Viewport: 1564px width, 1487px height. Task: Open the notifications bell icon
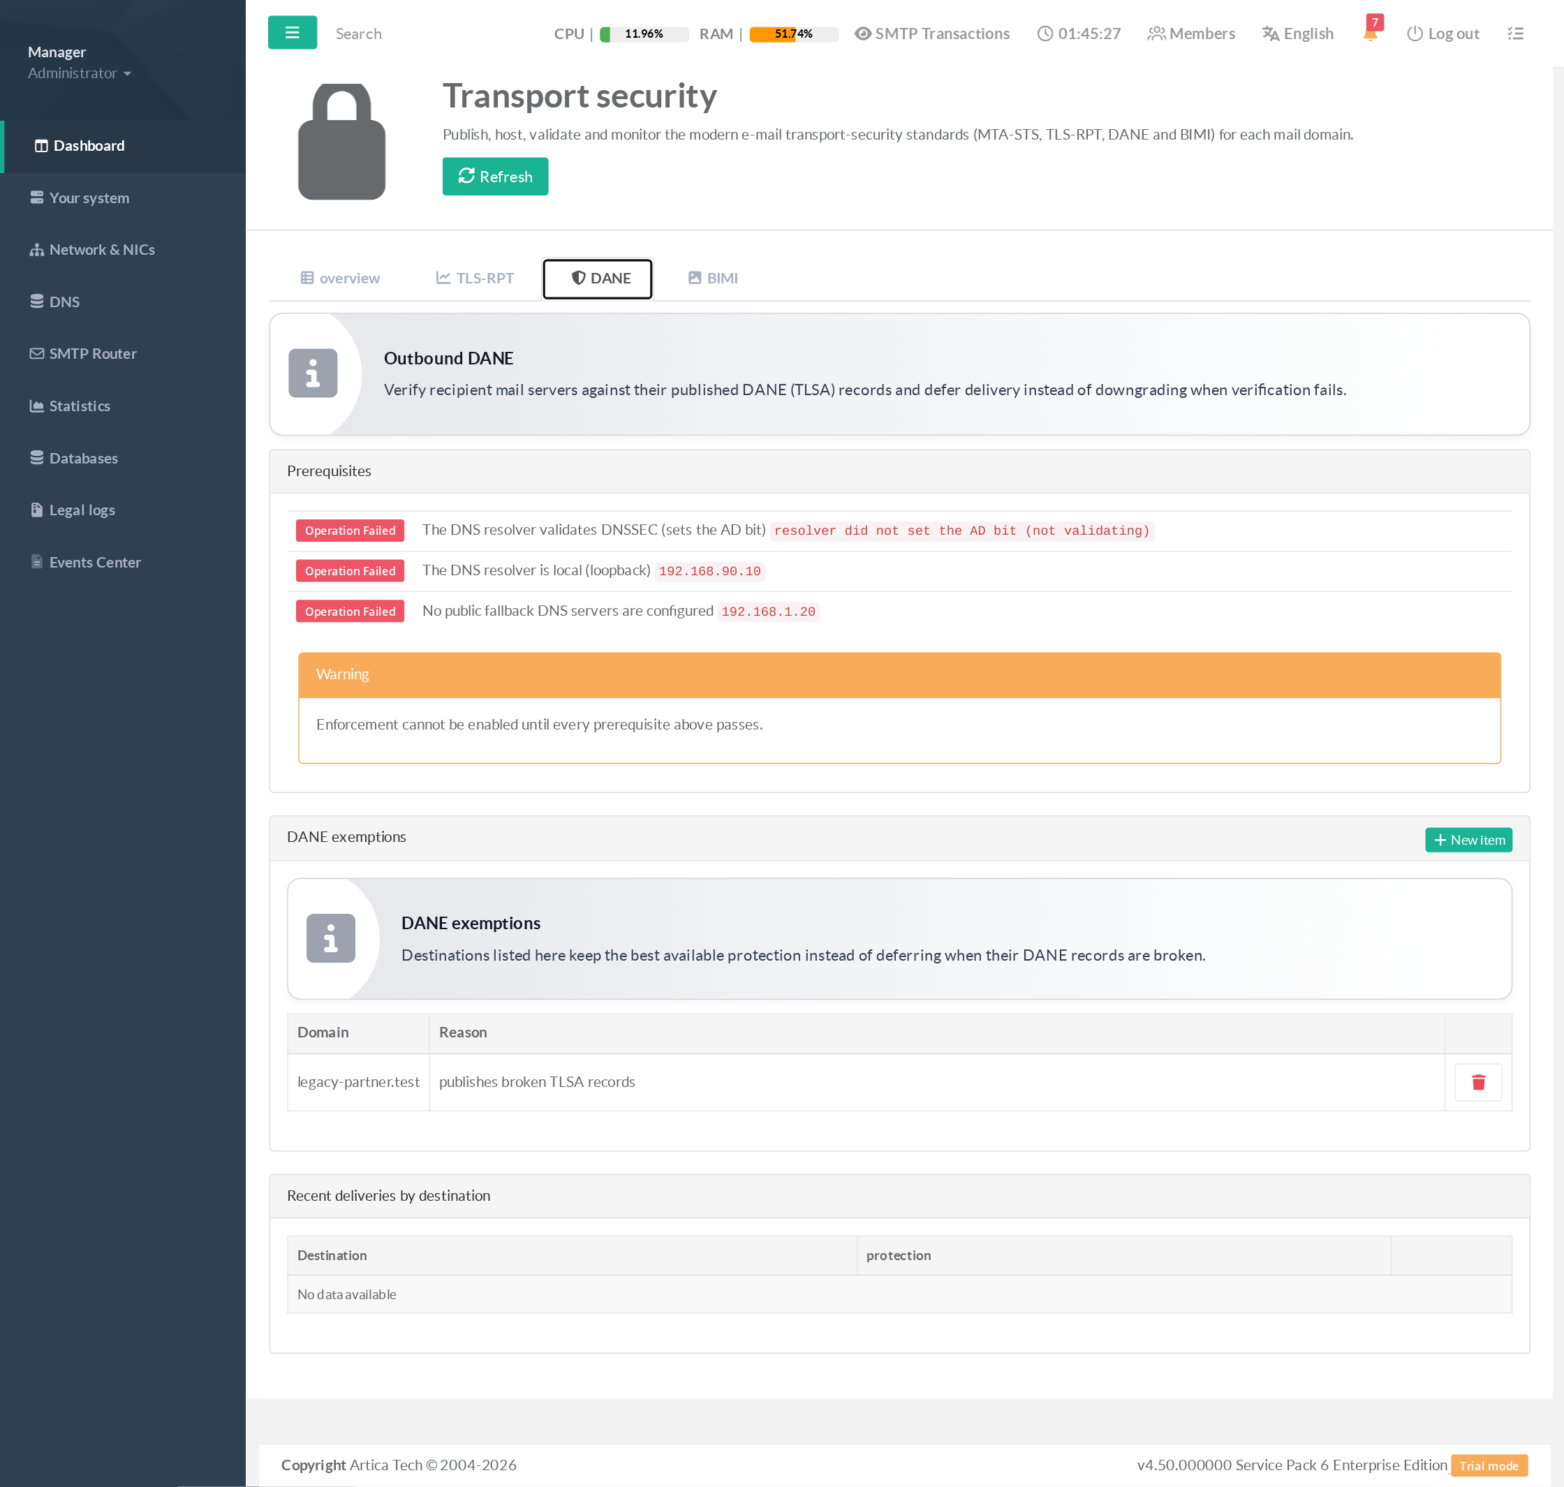[x=1370, y=34]
